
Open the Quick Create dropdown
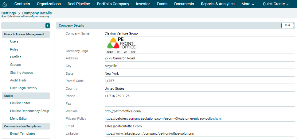pyautogui.click(x=276, y=4)
